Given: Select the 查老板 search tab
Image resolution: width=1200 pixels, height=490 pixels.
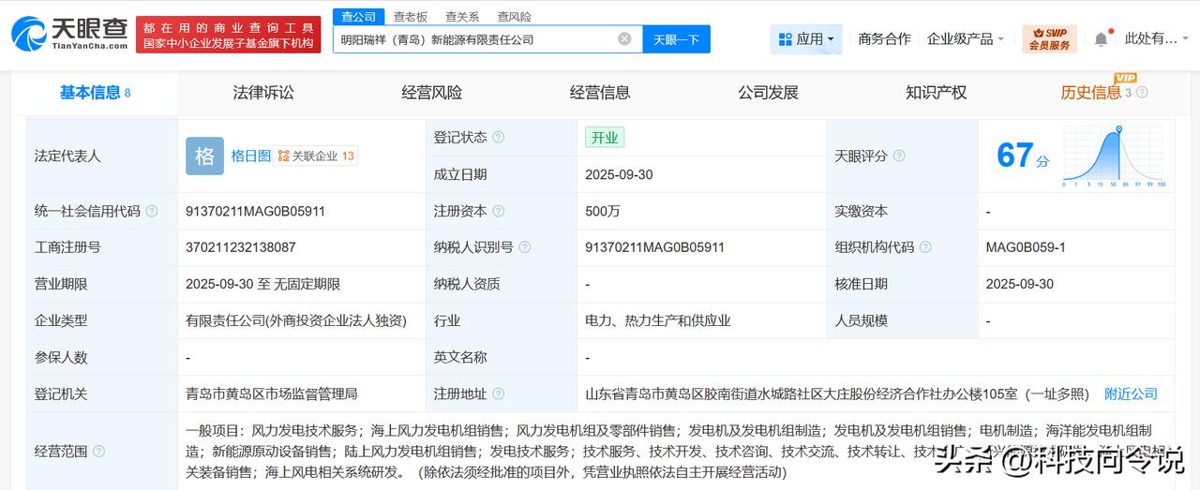Looking at the screenshot, I should click(x=411, y=16).
